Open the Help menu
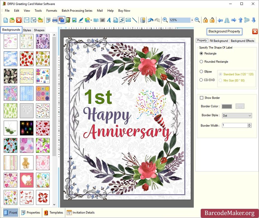This screenshot has height=218, width=259. pyautogui.click(x=110, y=11)
